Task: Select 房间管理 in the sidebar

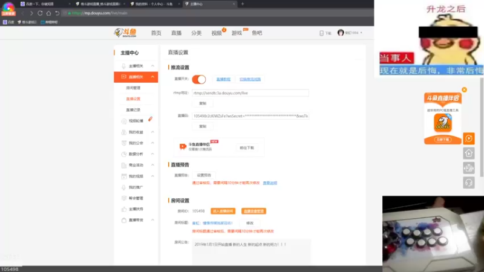Action: click(x=133, y=88)
